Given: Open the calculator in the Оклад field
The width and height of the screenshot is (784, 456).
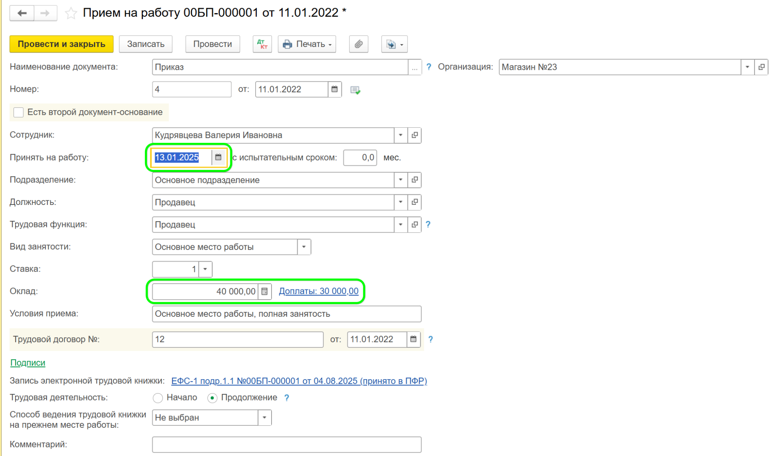Looking at the screenshot, I should pos(265,291).
